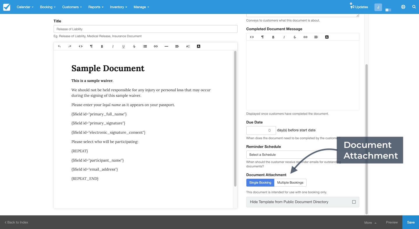Apply bold in Completed Message editor
419x229 pixels.
coord(273,37)
